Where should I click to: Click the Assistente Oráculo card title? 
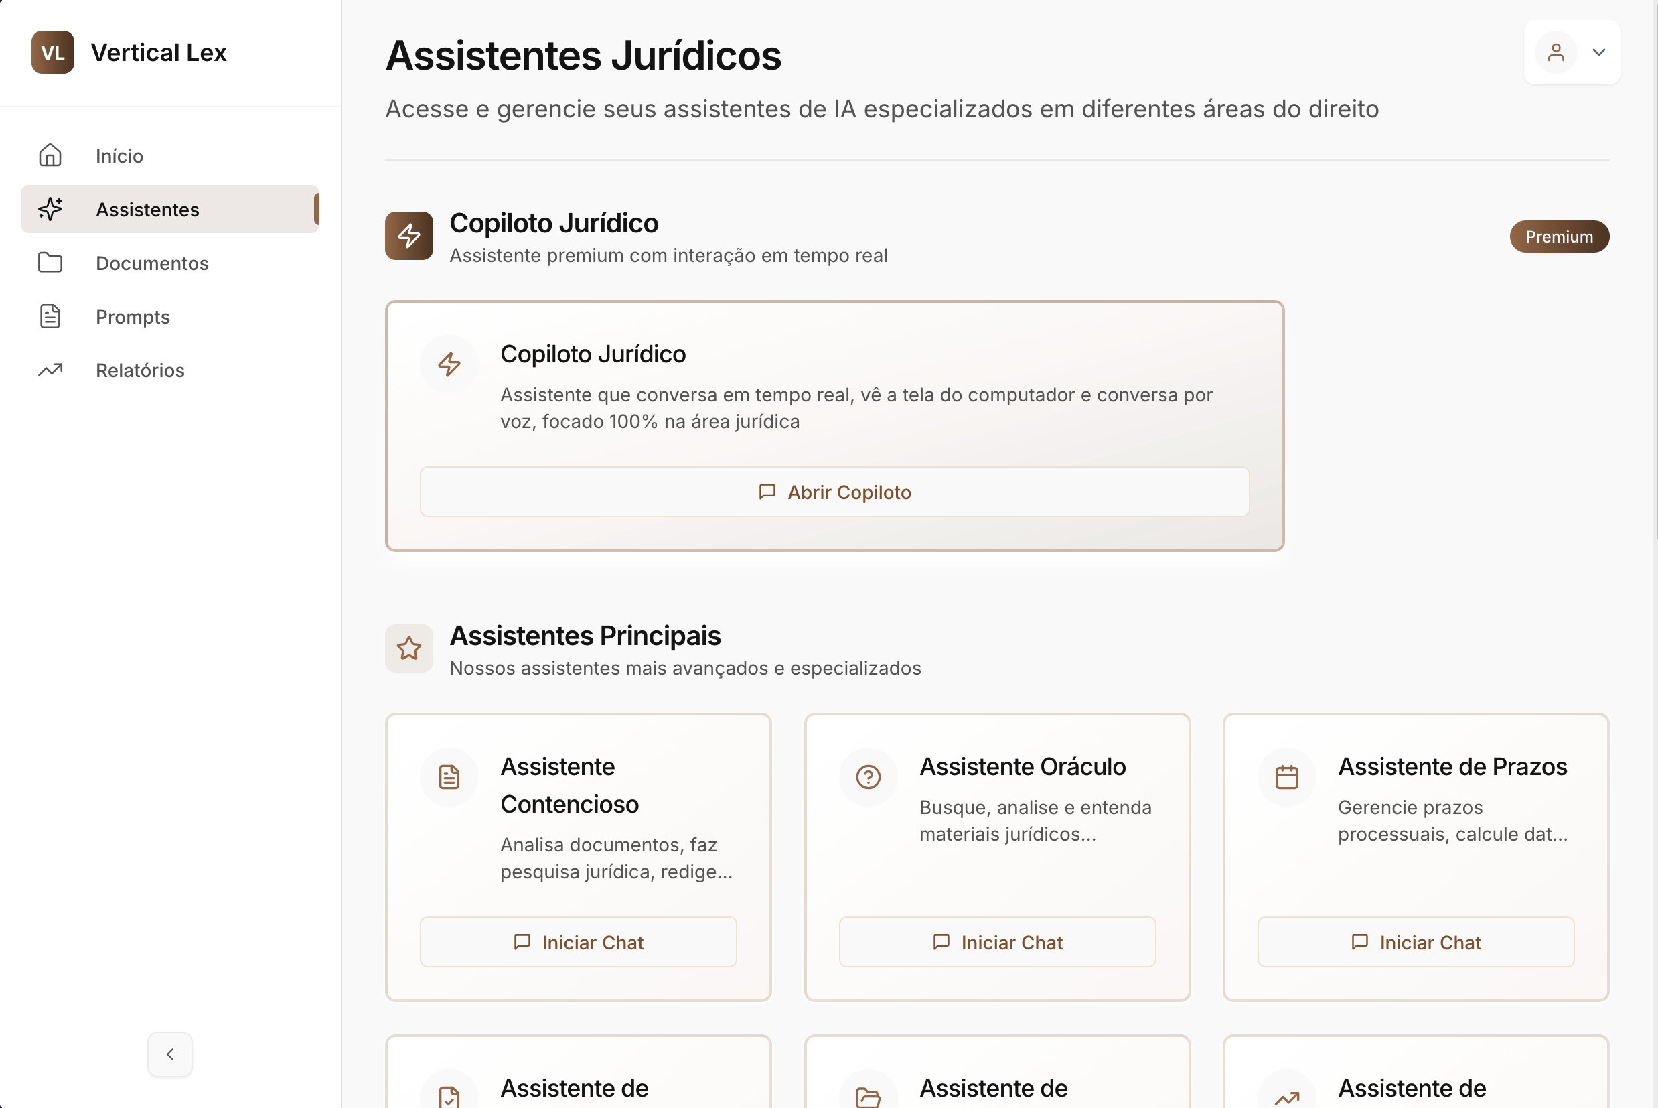[1023, 767]
